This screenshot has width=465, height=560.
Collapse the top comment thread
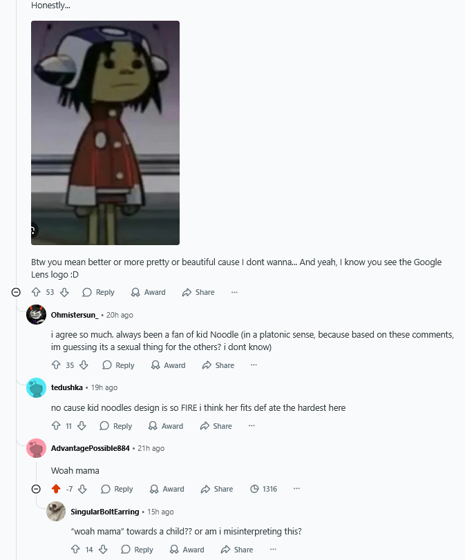pos(16,292)
